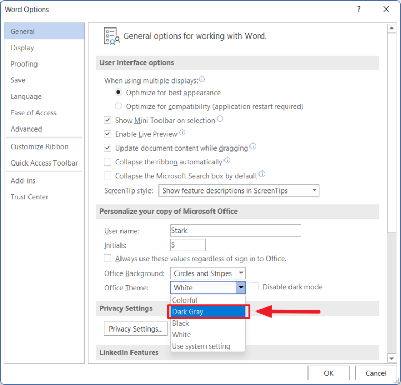Open the Trust Center category
Image resolution: width=401 pixels, height=385 pixels.
point(44,197)
